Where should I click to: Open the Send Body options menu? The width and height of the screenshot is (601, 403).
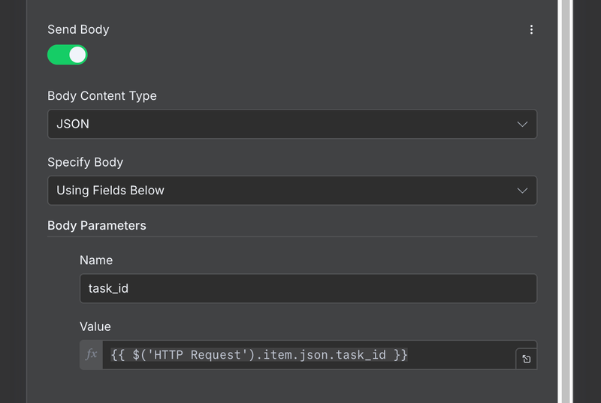click(x=531, y=30)
